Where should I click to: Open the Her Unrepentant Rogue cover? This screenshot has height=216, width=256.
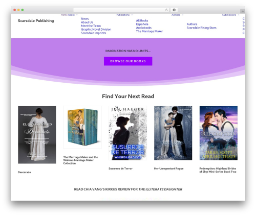(173, 133)
